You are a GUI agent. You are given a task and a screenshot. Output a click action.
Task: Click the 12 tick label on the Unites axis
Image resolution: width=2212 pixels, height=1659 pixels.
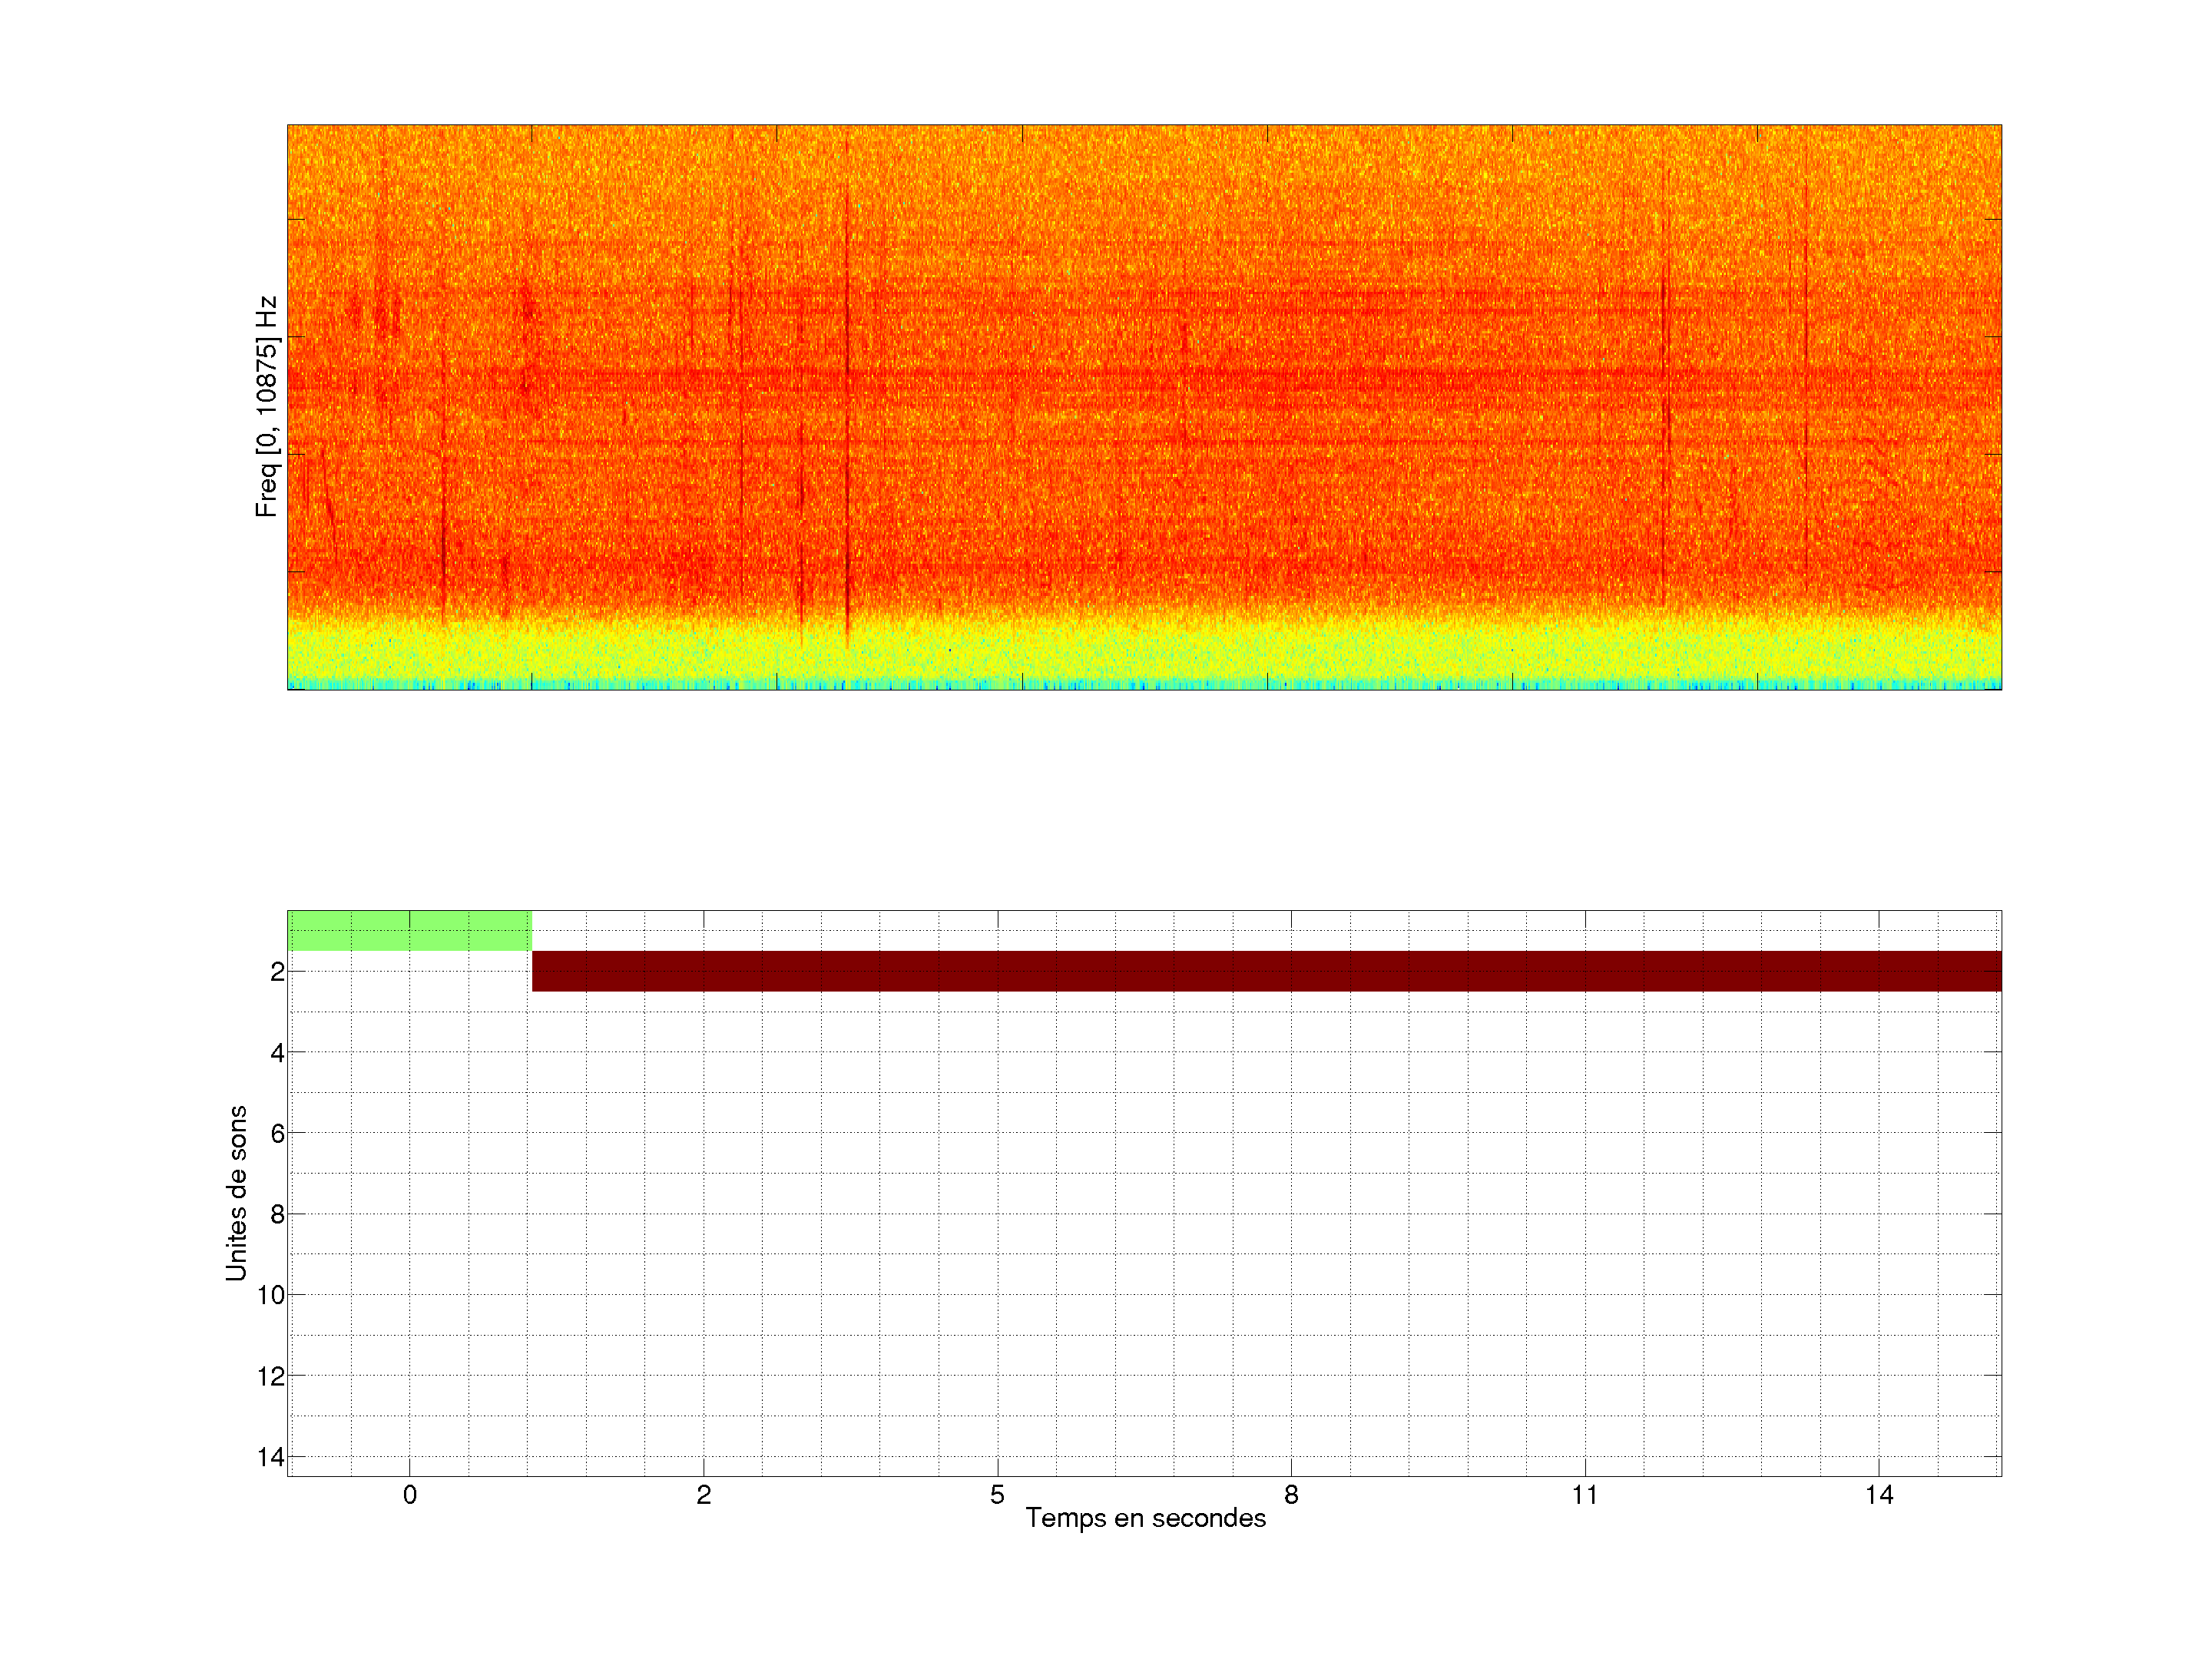[x=271, y=1376]
